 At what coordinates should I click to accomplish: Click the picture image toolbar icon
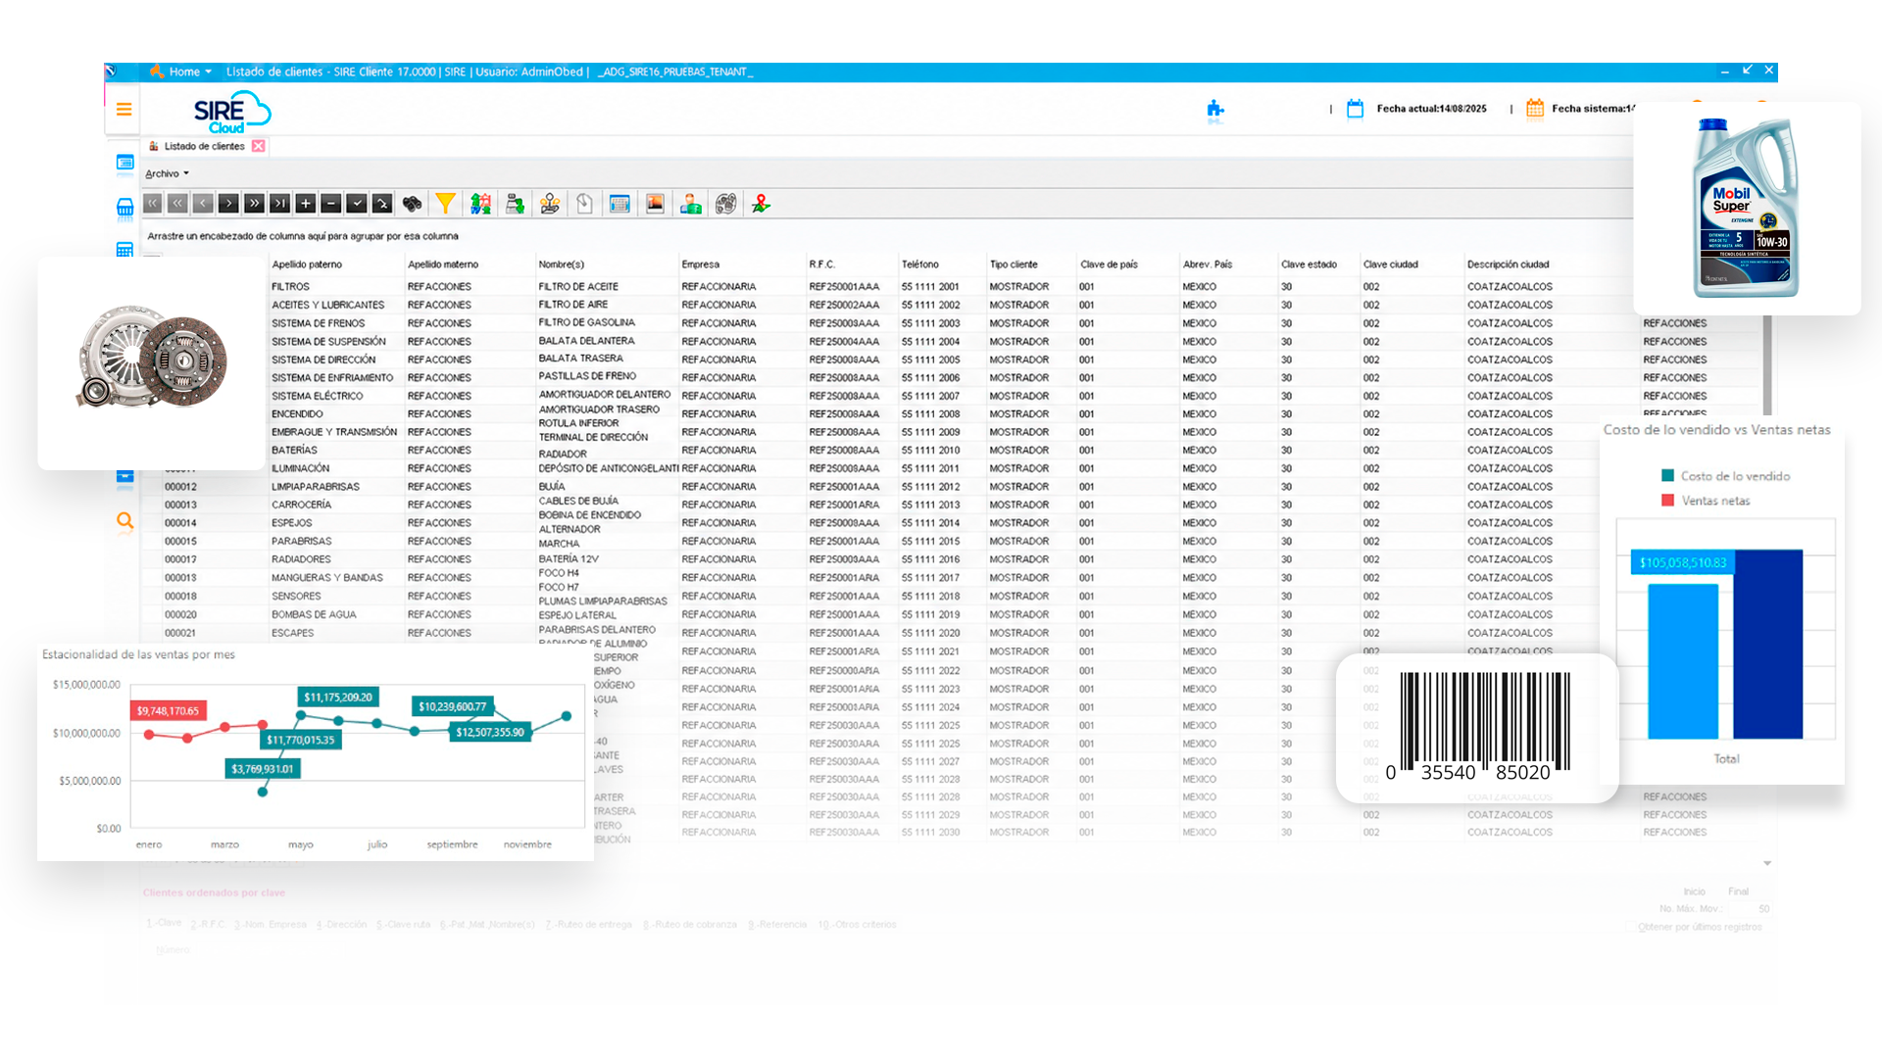tap(655, 204)
